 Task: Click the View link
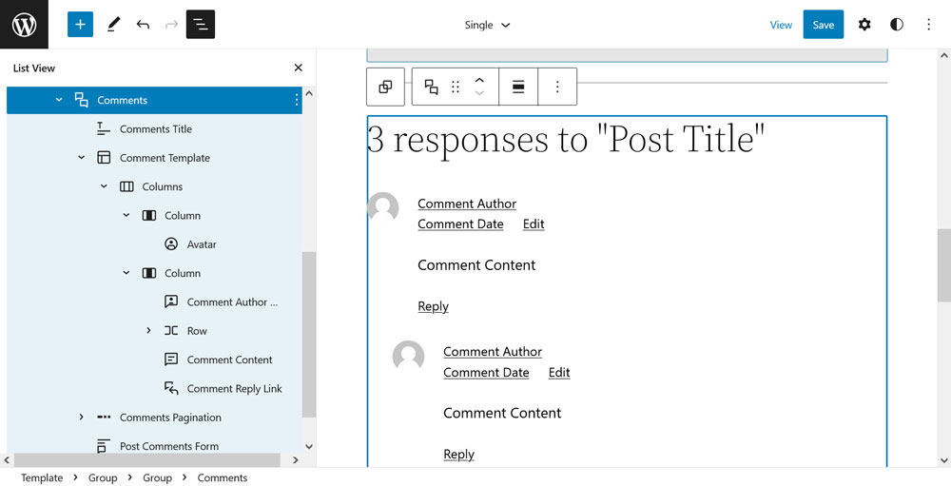point(781,25)
